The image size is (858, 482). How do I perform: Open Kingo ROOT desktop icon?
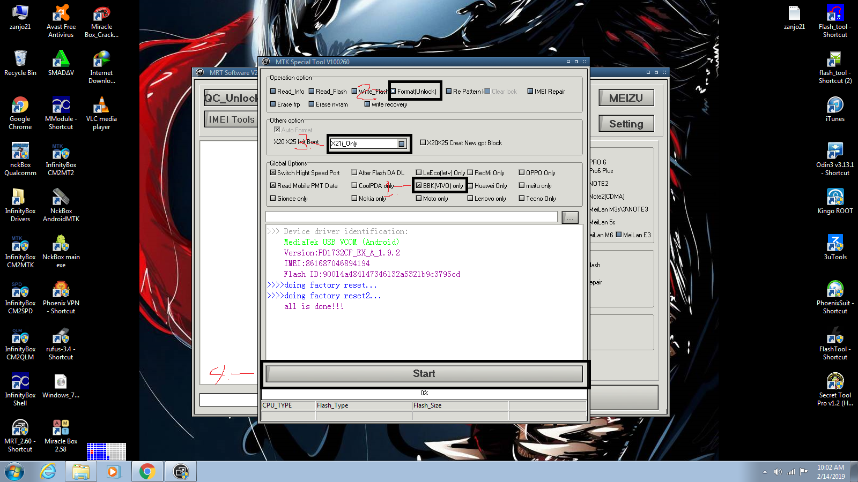835,201
